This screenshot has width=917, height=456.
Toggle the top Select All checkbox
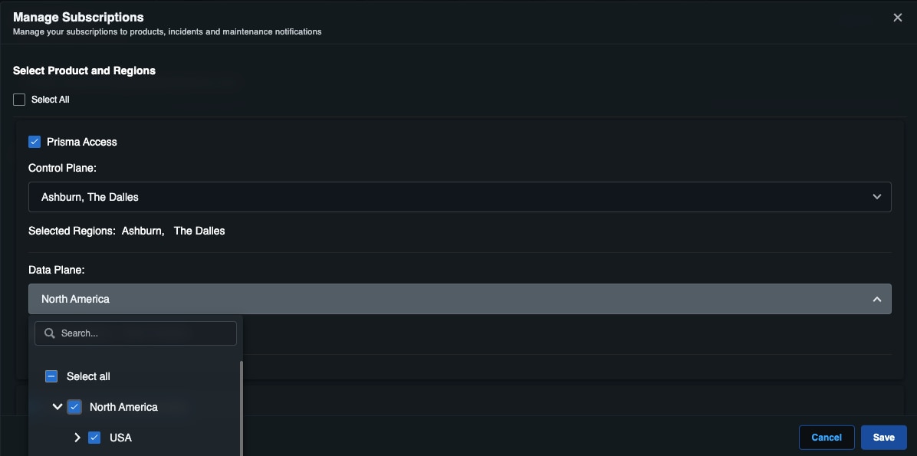(x=19, y=100)
